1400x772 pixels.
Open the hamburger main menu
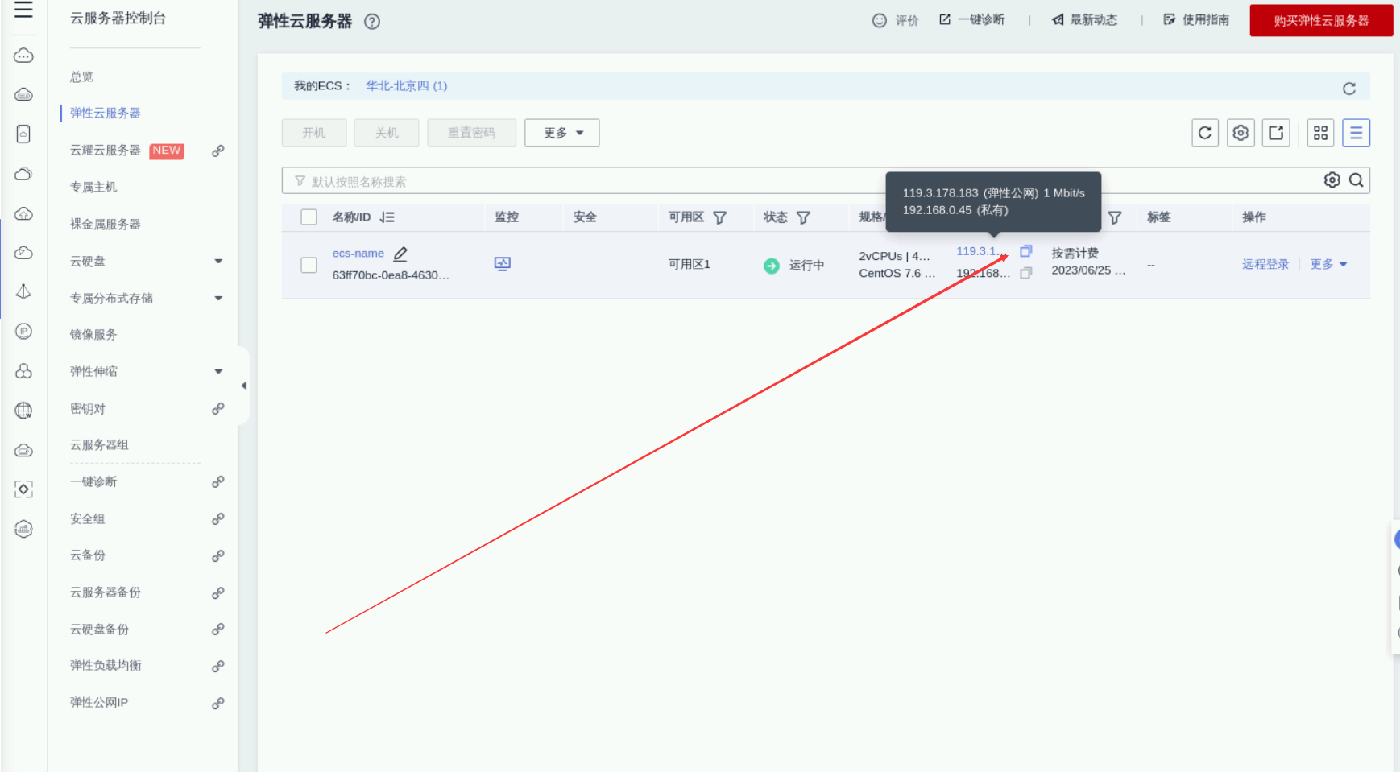(23, 10)
